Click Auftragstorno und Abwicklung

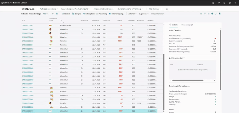point(95,13)
